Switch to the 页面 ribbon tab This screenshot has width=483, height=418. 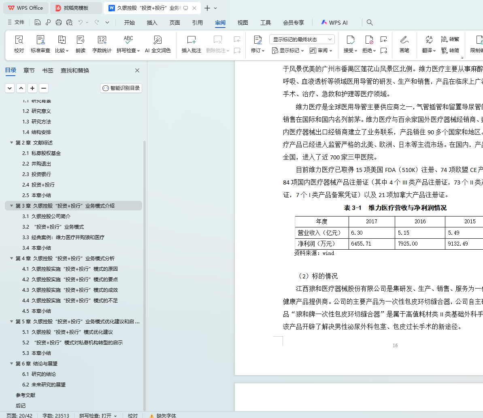pos(174,23)
